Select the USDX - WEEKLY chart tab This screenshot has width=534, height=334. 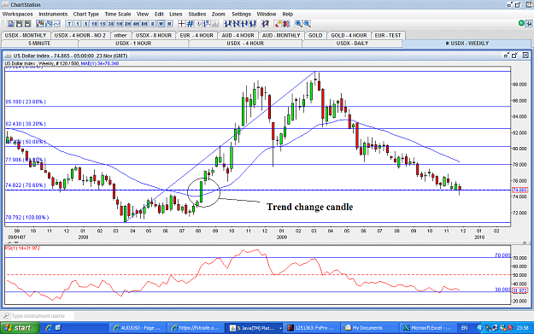(467, 44)
